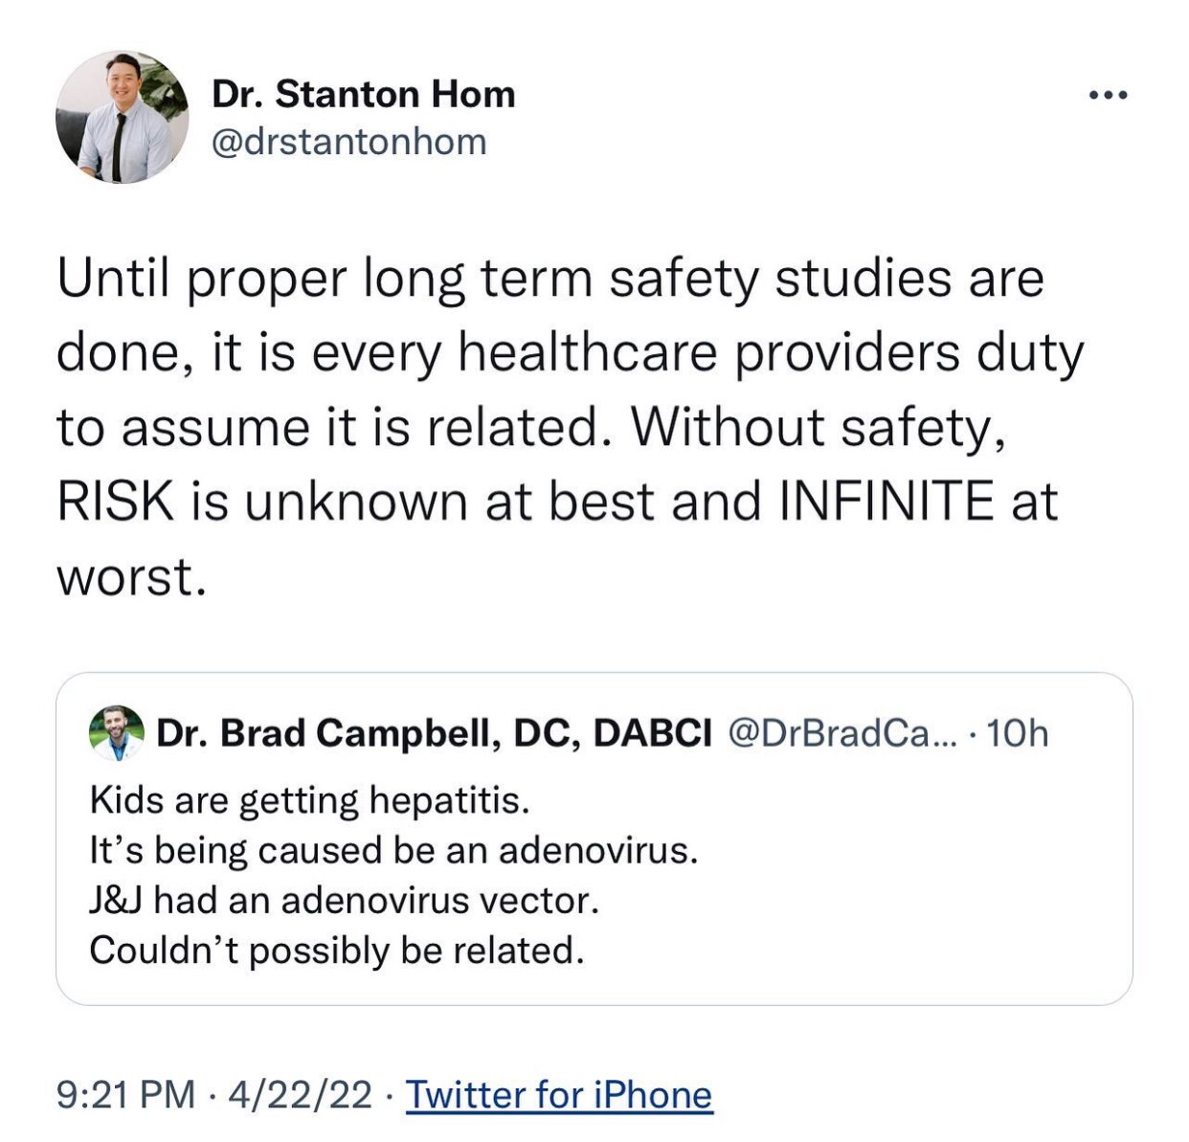Open Dr. Brad Campbell, DC, DABCI name
The image size is (1189, 1142).
coord(434,733)
